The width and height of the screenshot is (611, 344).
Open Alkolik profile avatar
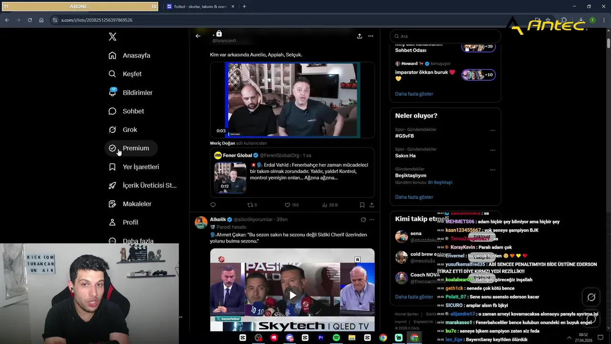(201, 223)
